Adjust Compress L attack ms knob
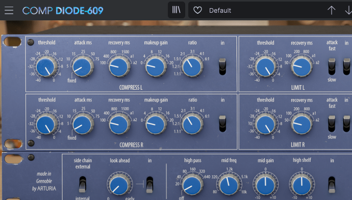This screenshot has height=200, width=352. pyautogui.click(x=82, y=67)
